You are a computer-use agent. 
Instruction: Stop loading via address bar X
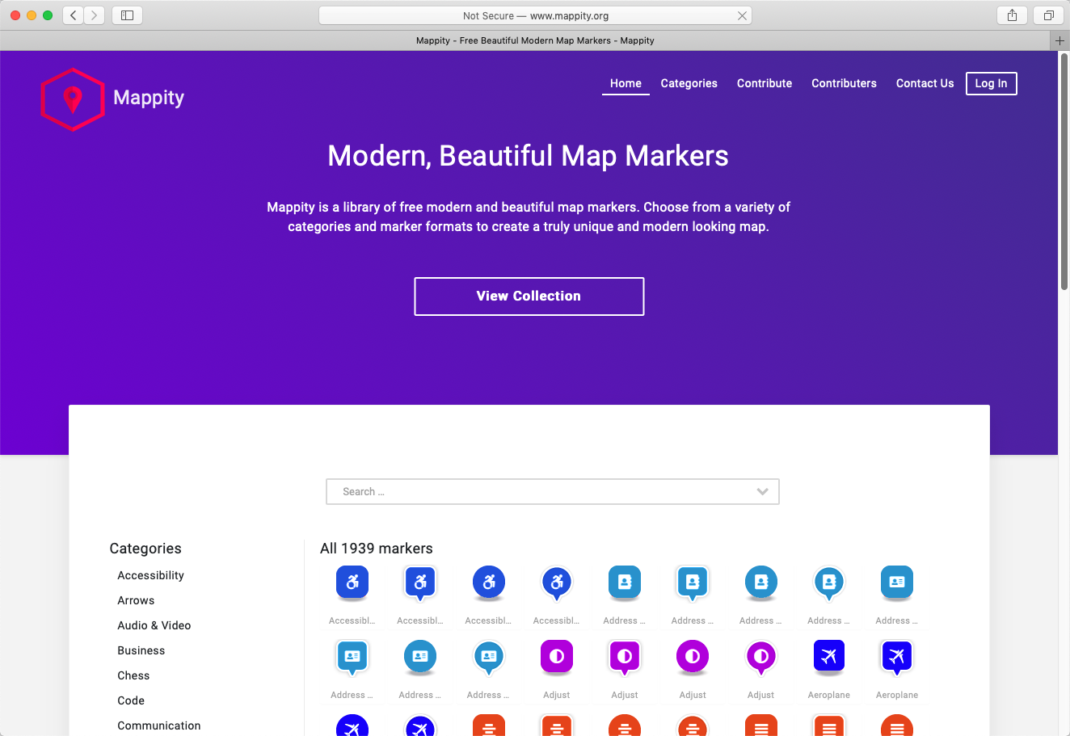coord(742,15)
